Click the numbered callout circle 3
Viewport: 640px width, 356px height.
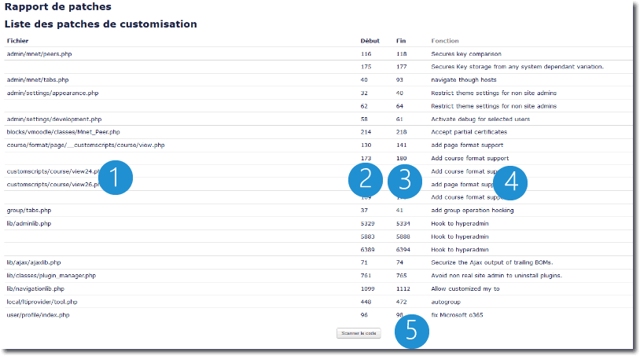405,180
